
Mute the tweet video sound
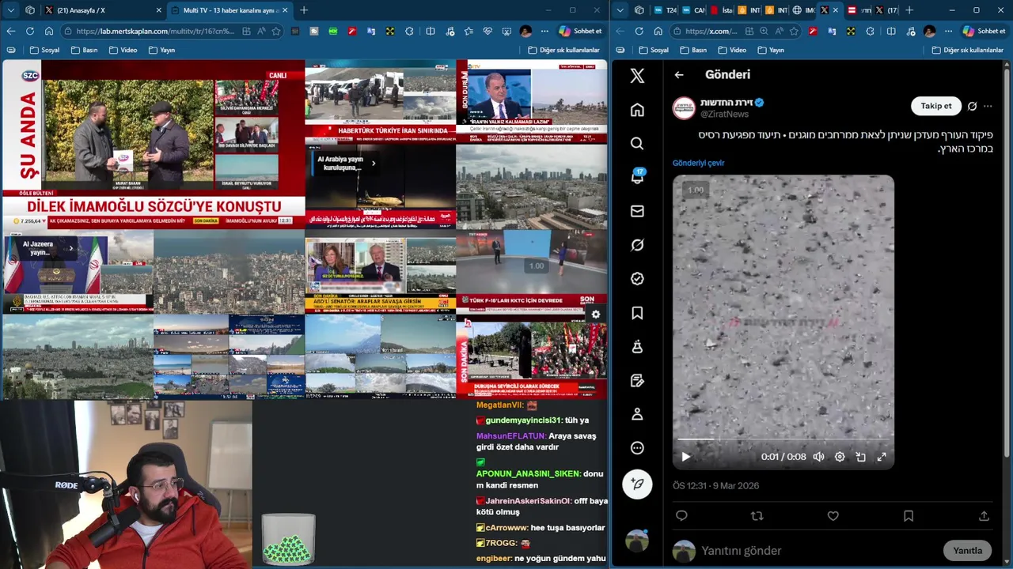click(x=819, y=457)
